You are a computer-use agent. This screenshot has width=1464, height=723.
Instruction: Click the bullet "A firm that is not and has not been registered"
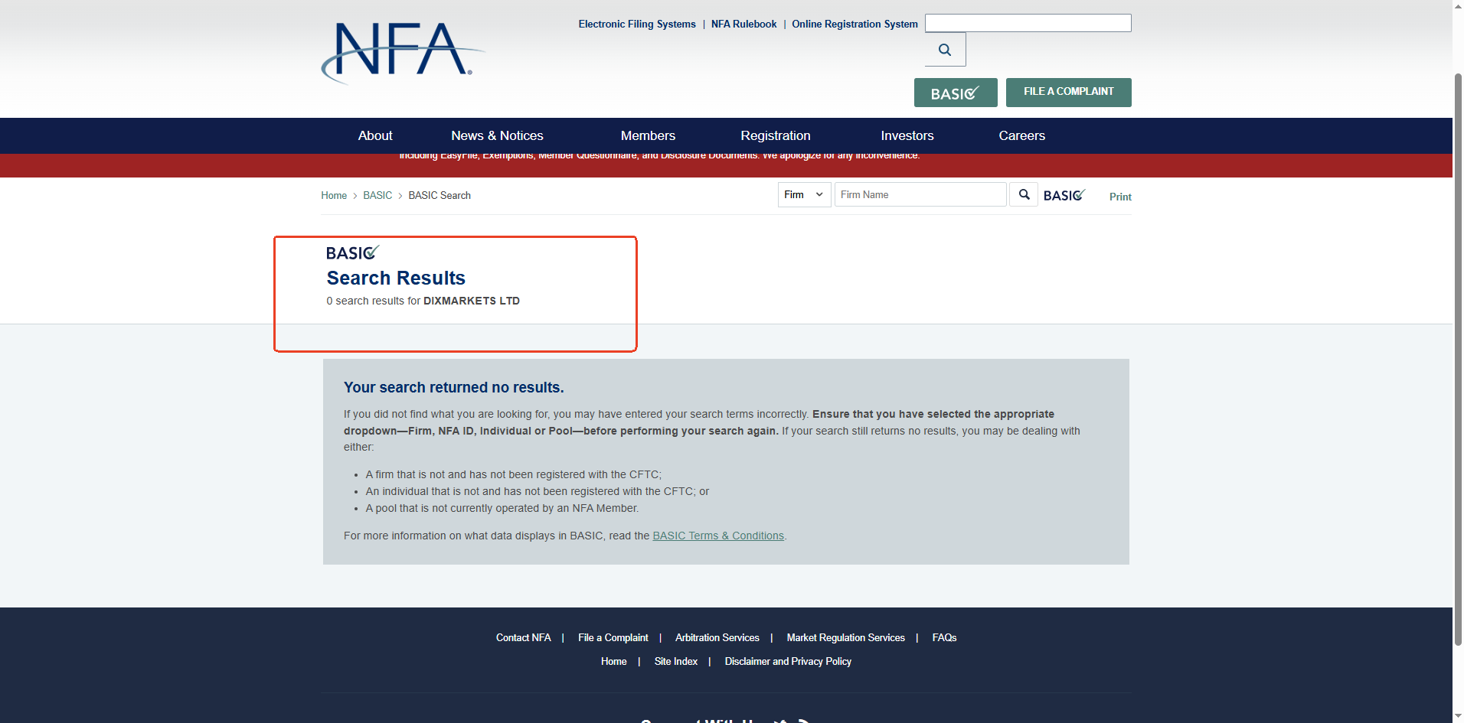pyautogui.click(x=513, y=474)
